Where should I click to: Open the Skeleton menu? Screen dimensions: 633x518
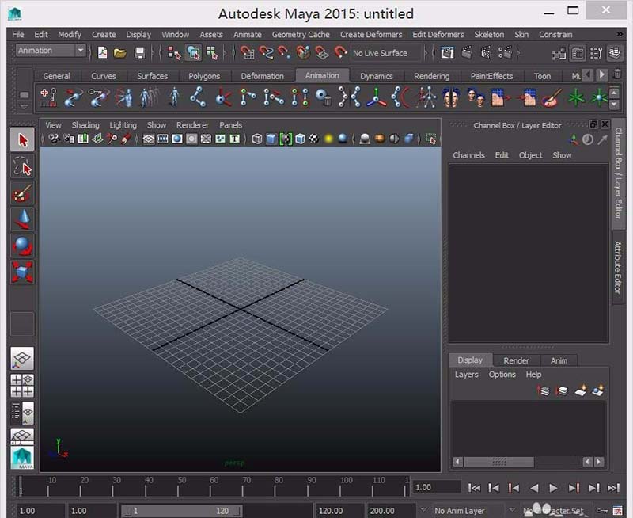pyautogui.click(x=489, y=35)
